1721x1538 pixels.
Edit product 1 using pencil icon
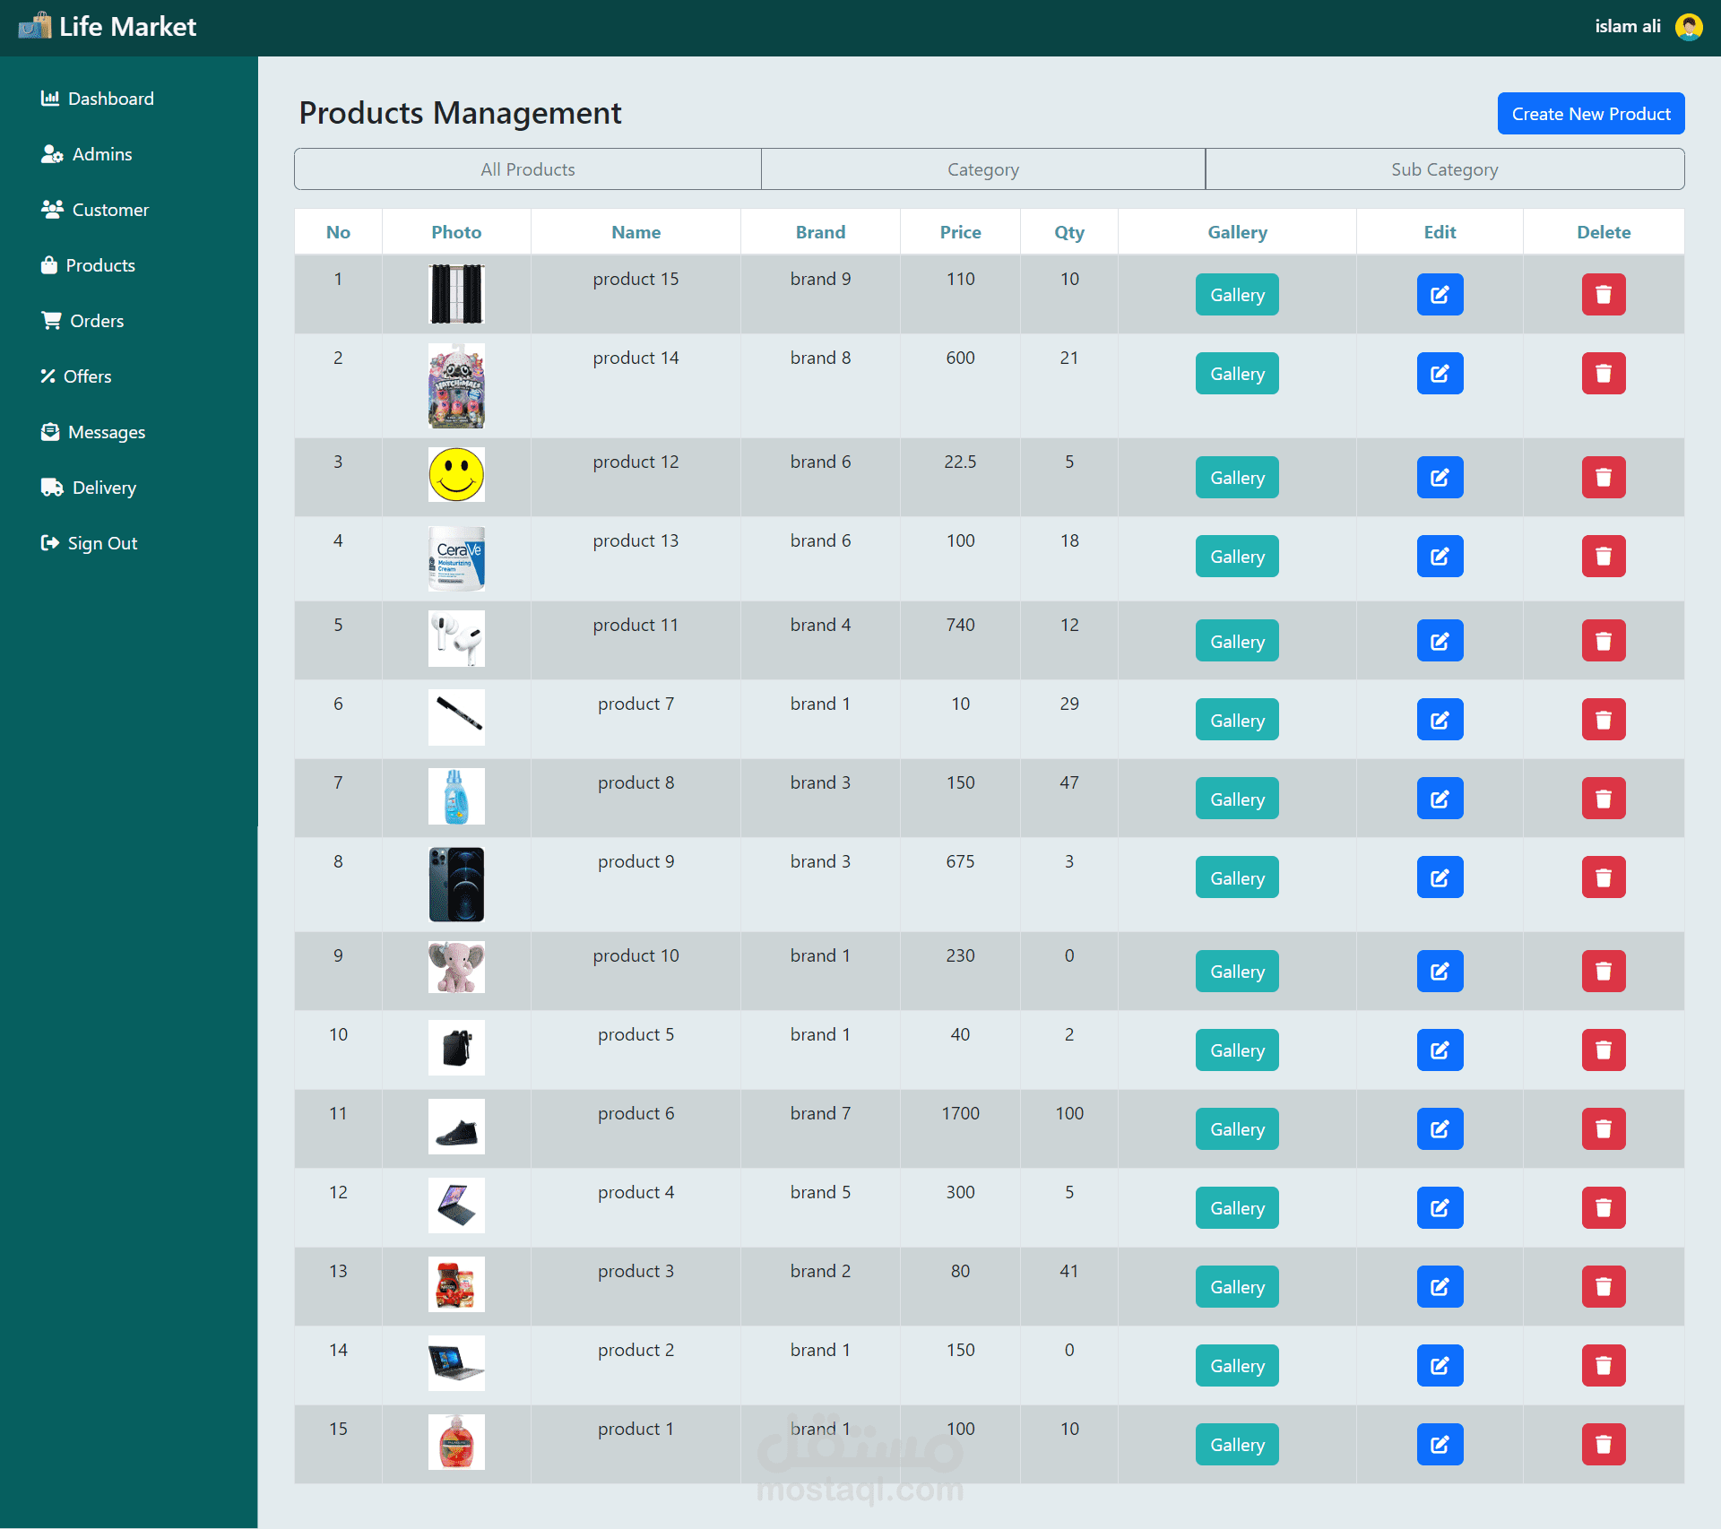click(1440, 1445)
